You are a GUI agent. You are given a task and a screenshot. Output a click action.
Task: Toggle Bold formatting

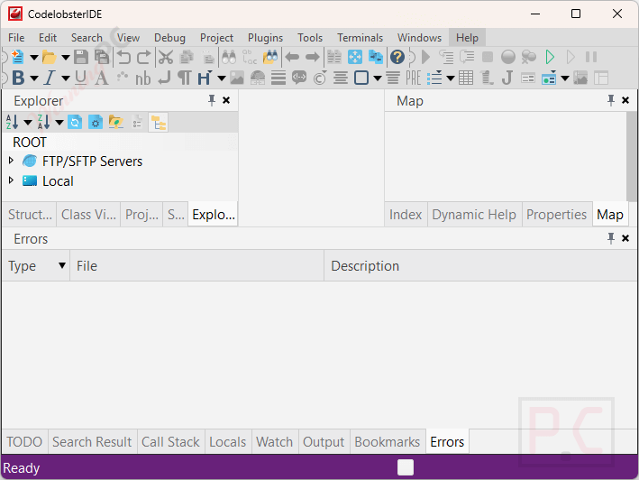click(18, 78)
